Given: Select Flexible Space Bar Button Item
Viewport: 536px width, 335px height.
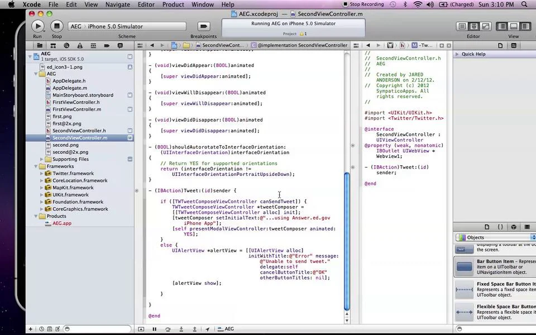Looking at the screenshot, I should point(495,312).
